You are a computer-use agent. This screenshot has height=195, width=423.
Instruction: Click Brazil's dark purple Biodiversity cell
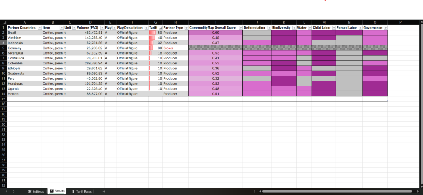[x=283, y=33]
